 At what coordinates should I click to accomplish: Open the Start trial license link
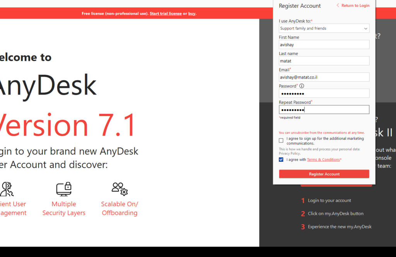[166, 13]
